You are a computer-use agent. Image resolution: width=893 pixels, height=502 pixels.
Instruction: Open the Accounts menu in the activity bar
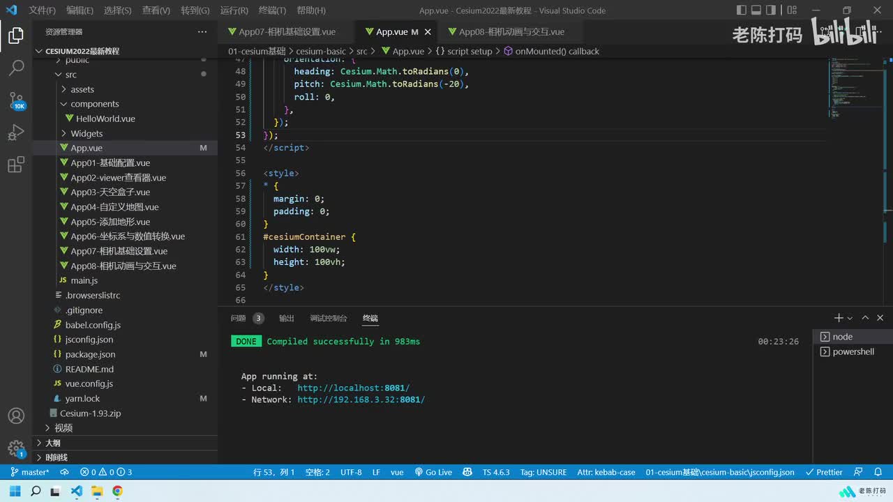click(16, 416)
